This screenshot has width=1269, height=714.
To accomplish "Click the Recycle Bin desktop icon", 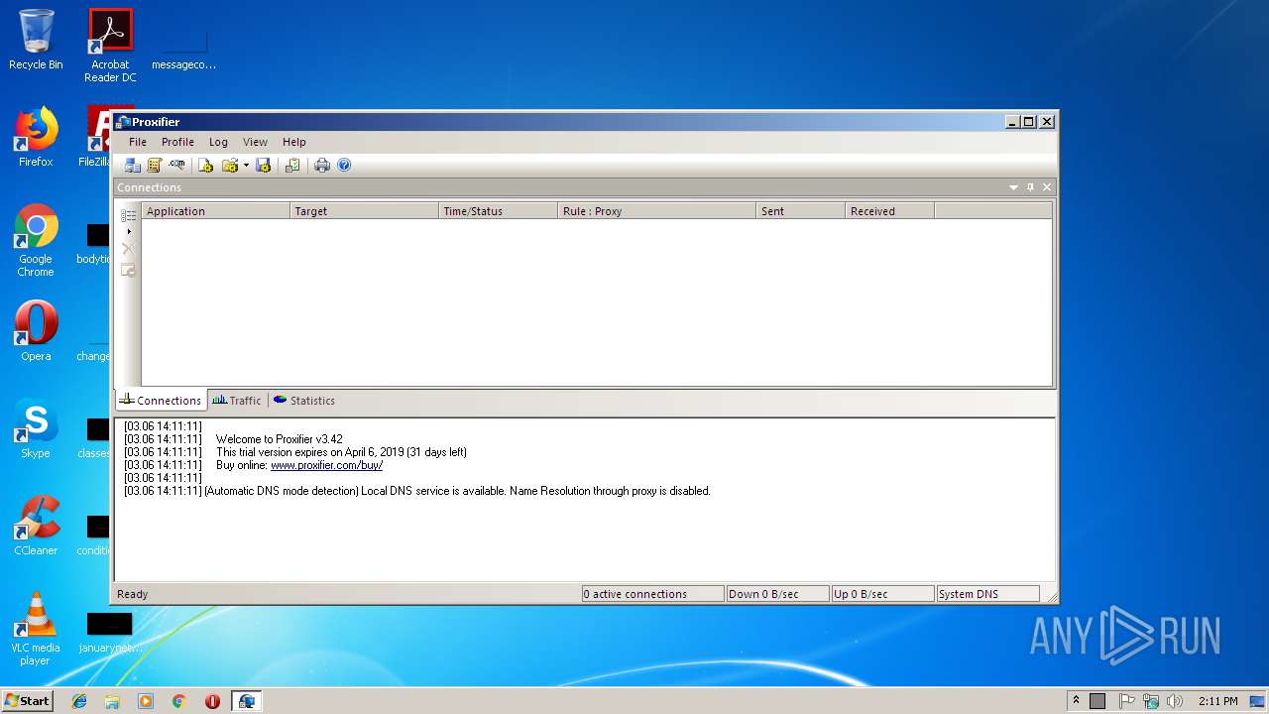I will [x=36, y=40].
